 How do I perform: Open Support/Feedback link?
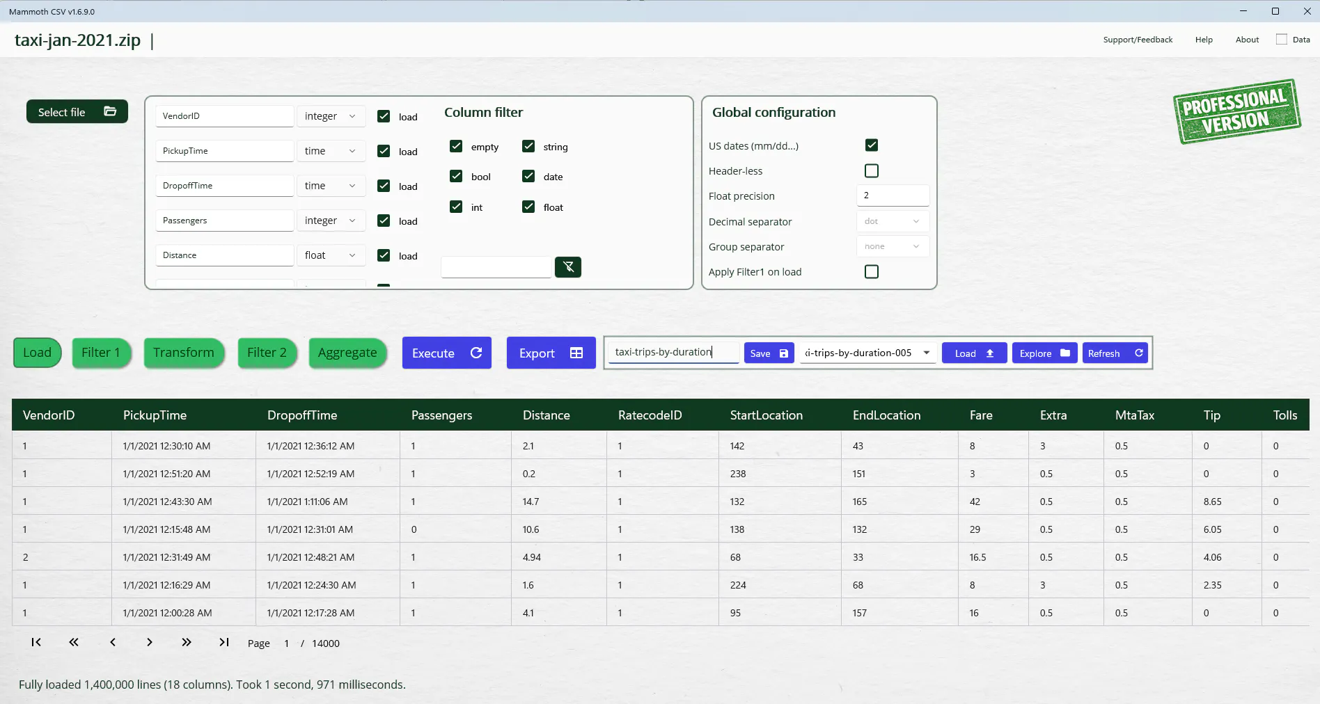tap(1138, 40)
